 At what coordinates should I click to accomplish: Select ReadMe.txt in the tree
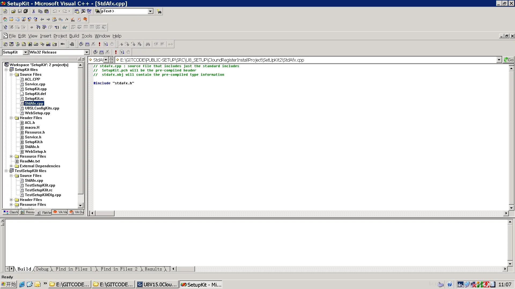[x=30, y=161]
